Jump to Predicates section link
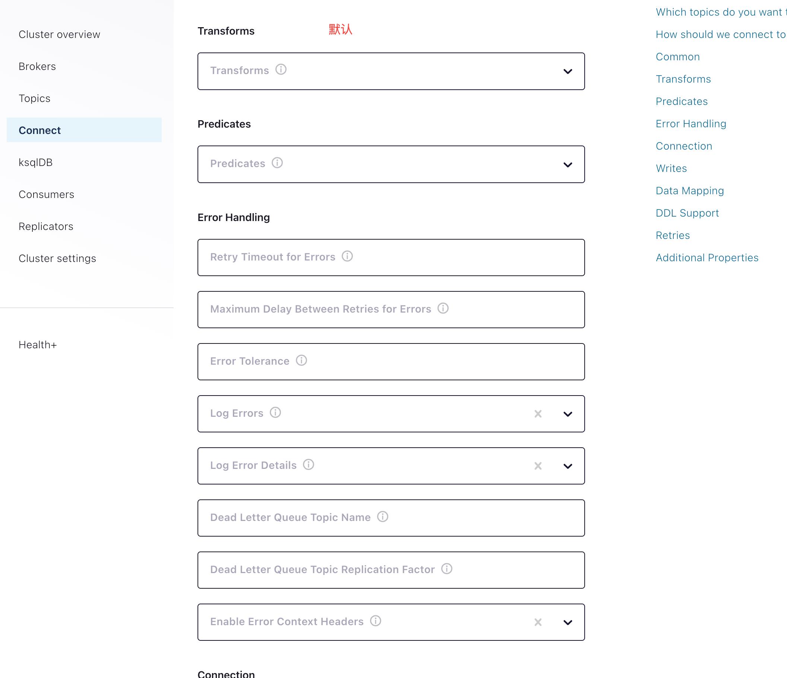 (682, 101)
